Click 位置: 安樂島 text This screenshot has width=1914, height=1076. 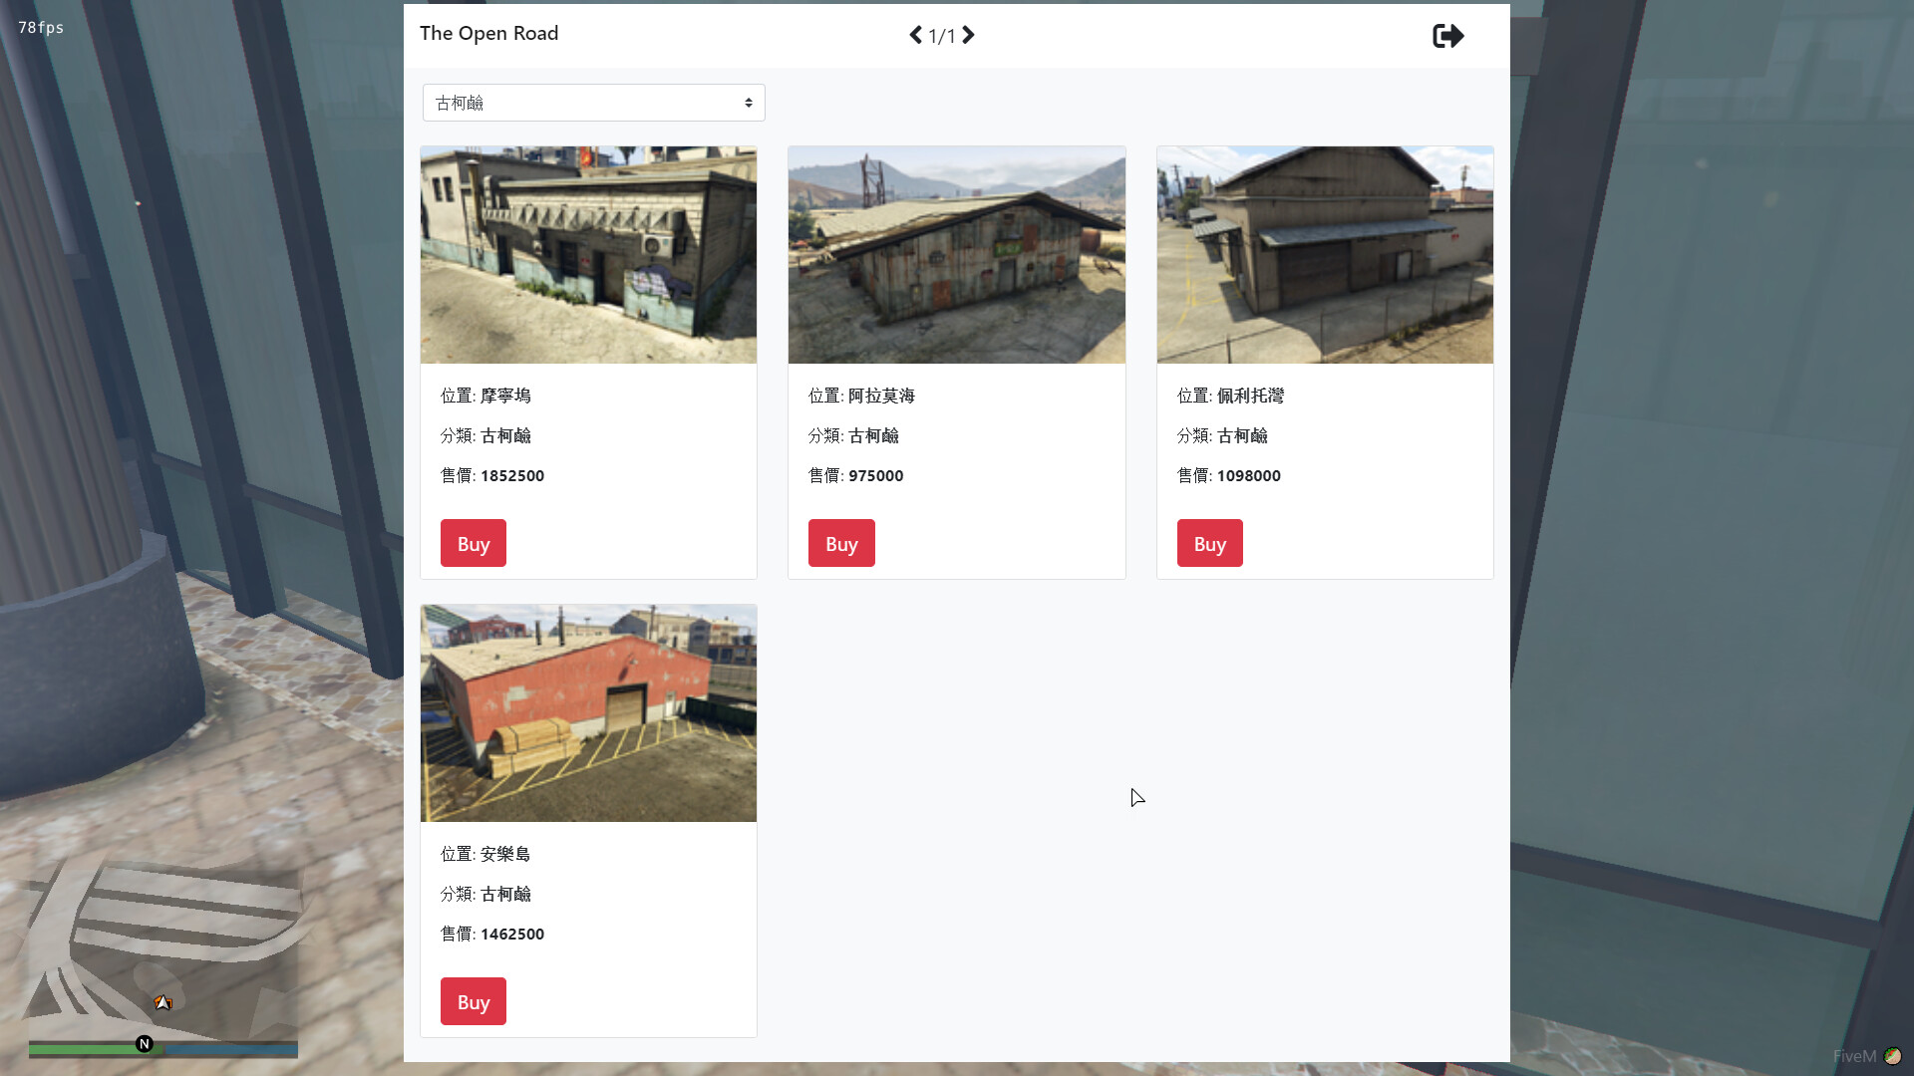pos(485,854)
